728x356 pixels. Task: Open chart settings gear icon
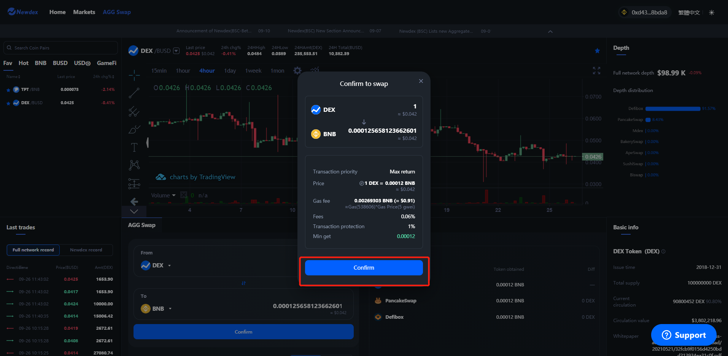coord(297,70)
